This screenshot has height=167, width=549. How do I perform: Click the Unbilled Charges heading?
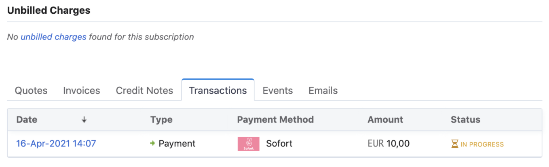coord(49,10)
